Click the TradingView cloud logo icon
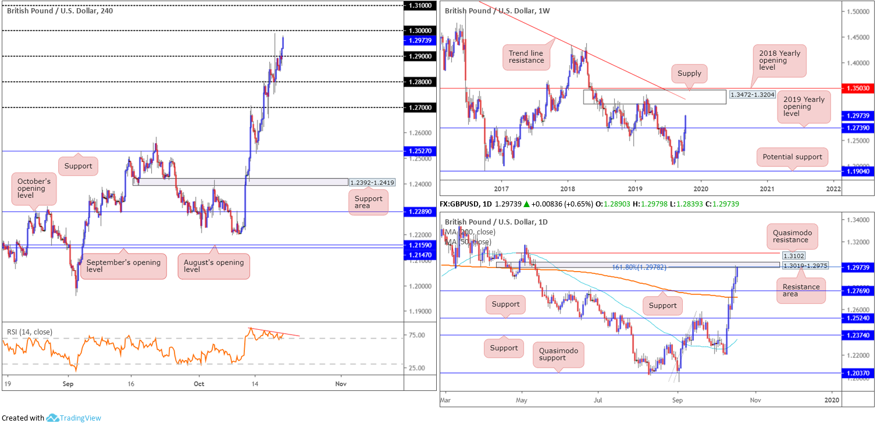877x427 pixels. 52,418
